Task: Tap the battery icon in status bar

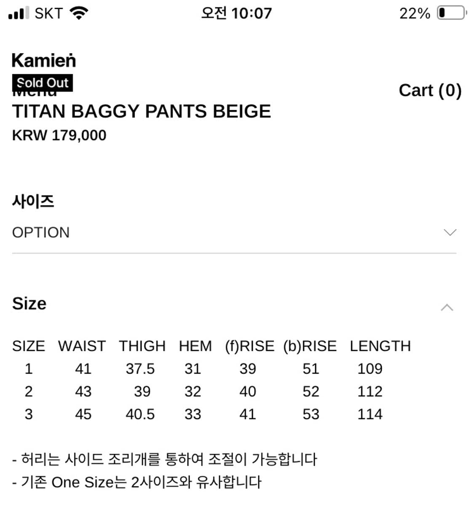Action: click(452, 13)
